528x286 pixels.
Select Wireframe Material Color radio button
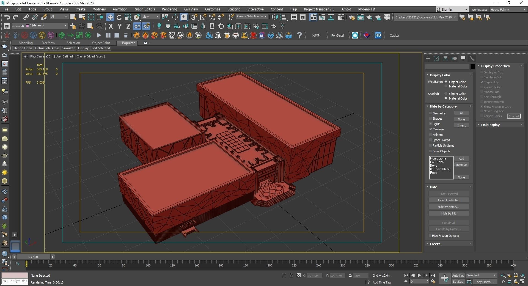tap(446, 86)
